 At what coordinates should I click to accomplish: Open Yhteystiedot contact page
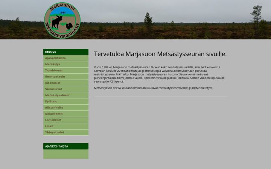click(x=66, y=133)
